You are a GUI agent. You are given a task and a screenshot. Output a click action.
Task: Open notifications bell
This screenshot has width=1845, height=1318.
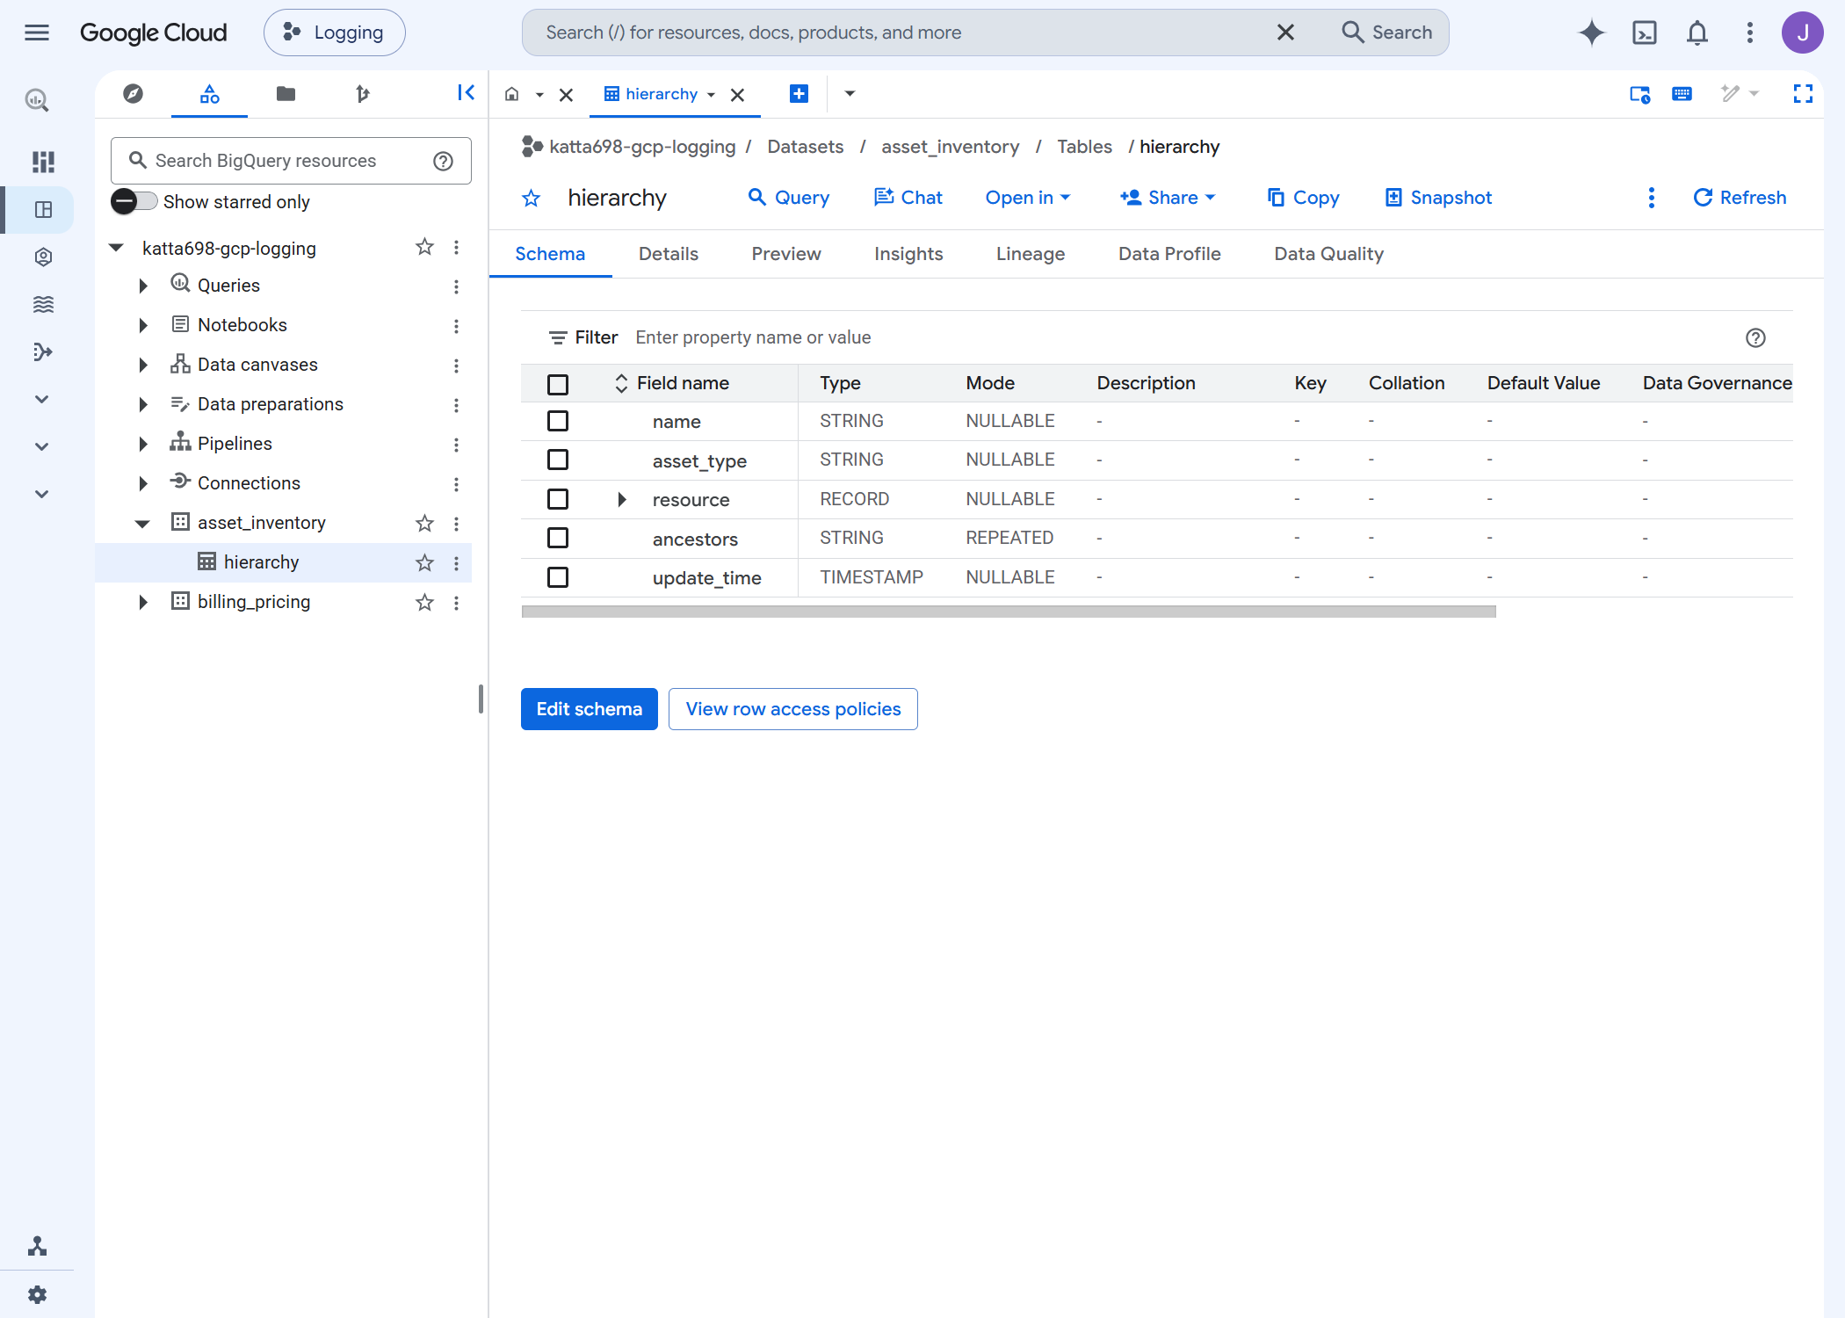(1697, 33)
